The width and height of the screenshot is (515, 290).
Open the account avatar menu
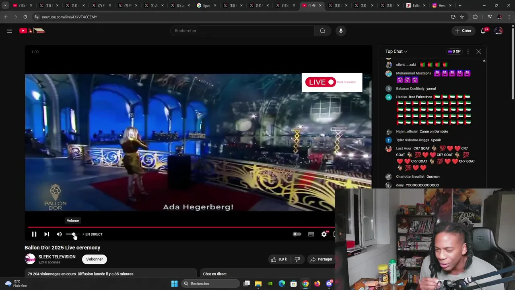click(x=499, y=31)
